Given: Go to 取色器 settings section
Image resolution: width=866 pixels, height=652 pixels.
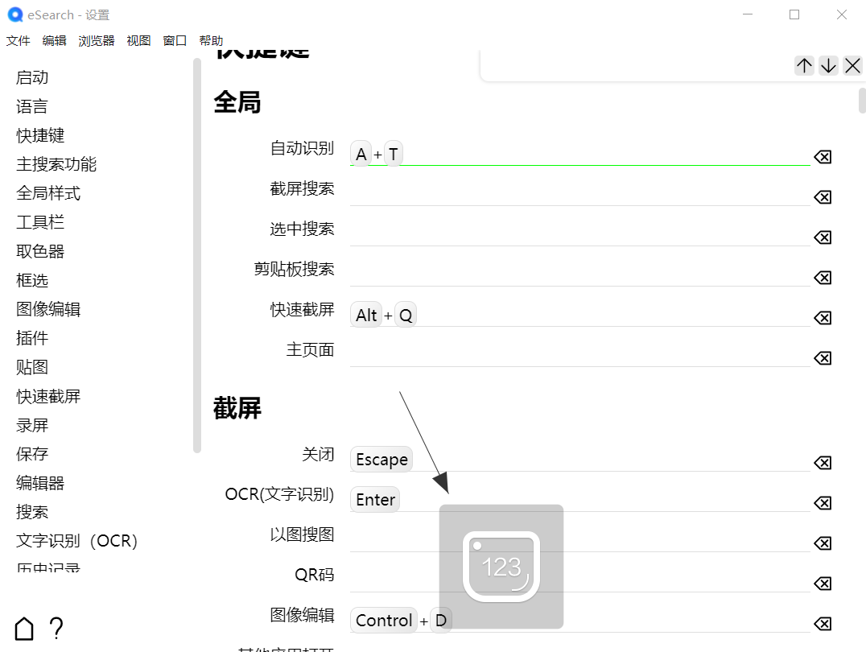Looking at the screenshot, I should pyautogui.click(x=39, y=251).
